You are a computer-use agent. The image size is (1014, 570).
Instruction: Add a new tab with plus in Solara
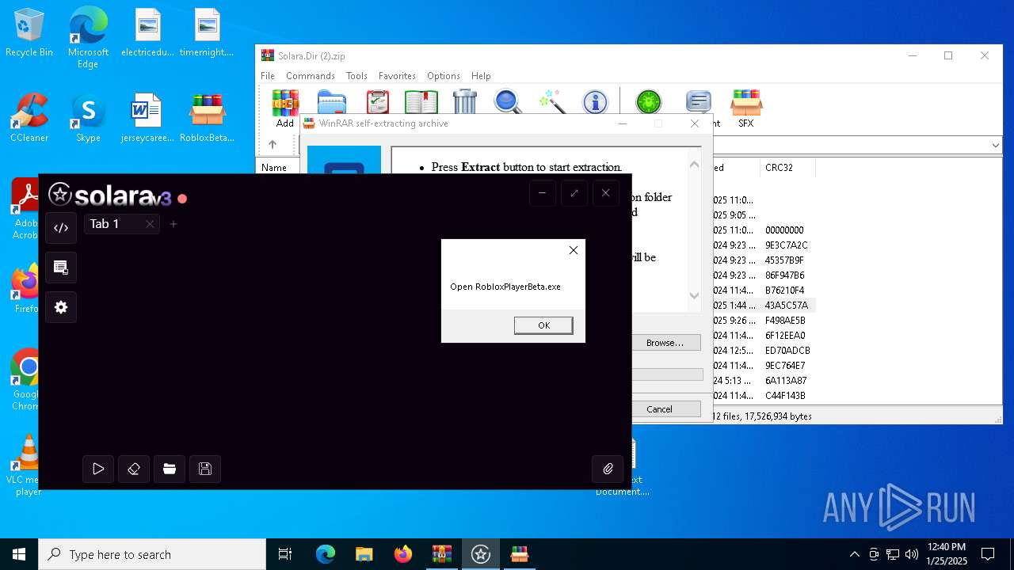coord(173,224)
